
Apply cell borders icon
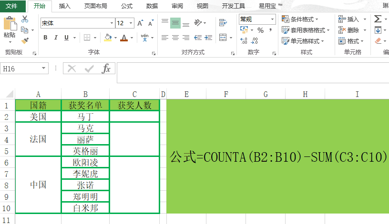[87, 38]
